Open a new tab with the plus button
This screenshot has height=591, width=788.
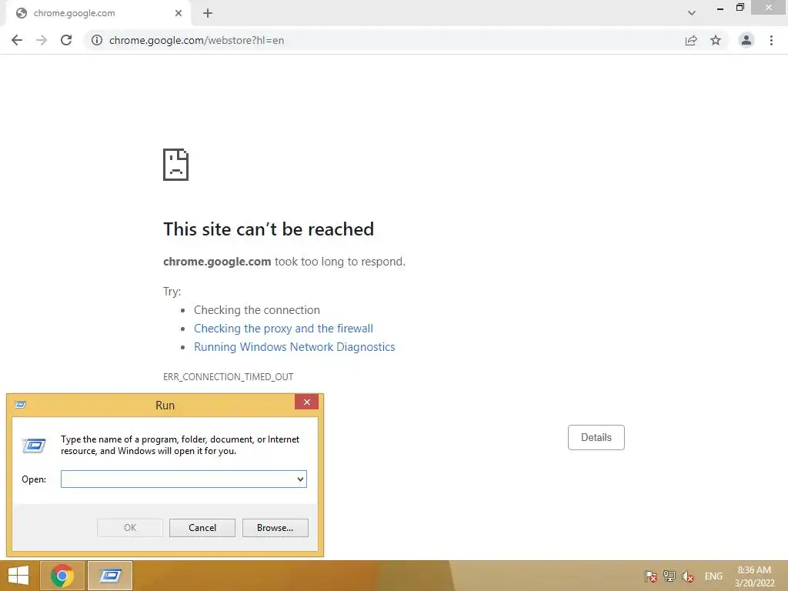(208, 13)
